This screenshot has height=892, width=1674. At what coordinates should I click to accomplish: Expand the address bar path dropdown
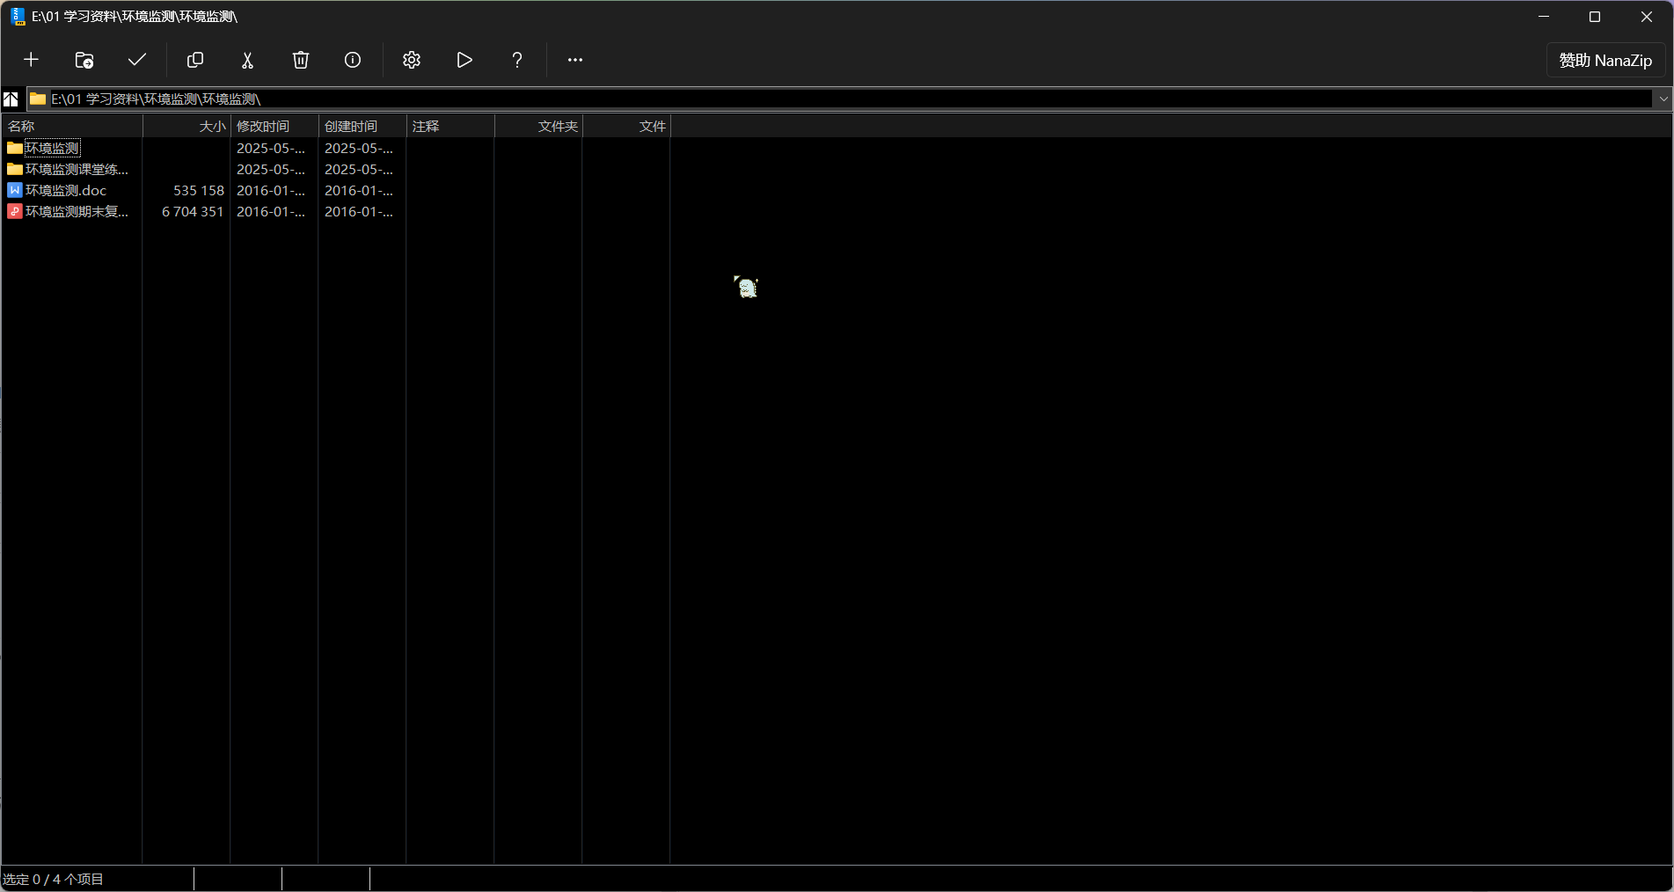pyautogui.click(x=1663, y=99)
